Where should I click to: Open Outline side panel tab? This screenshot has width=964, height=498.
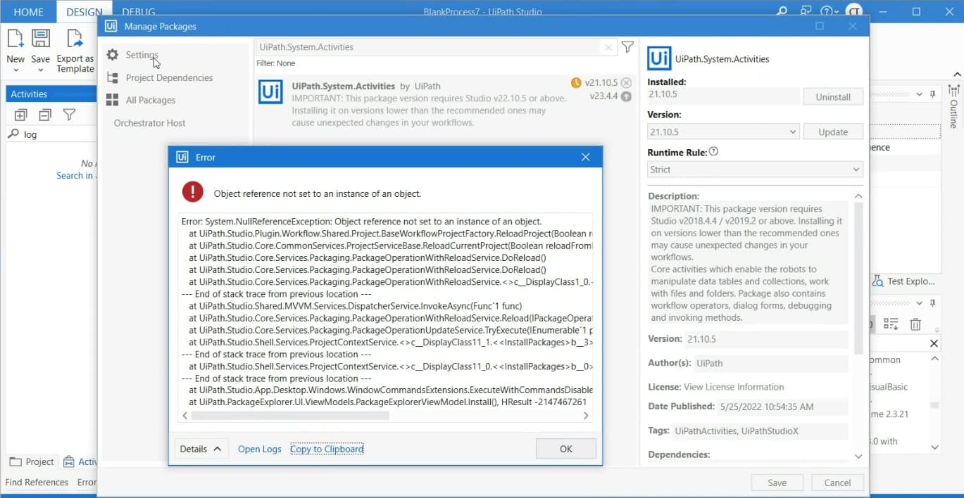pyautogui.click(x=953, y=106)
